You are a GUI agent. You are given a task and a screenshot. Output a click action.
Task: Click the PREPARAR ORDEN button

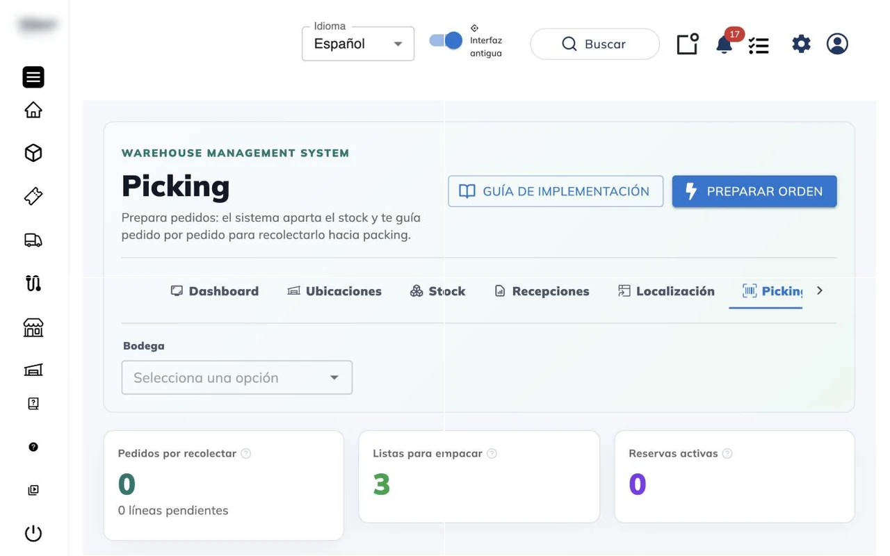tap(754, 191)
